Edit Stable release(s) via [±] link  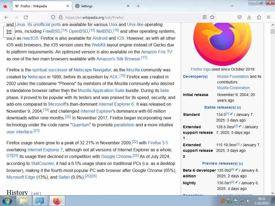(x=239, y=108)
